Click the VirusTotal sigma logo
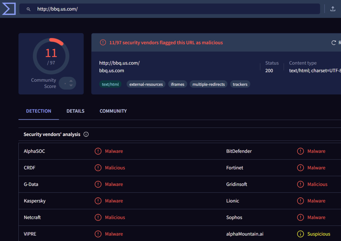Image resolution: width=341 pixels, height=241 pixels. [9, 9]
